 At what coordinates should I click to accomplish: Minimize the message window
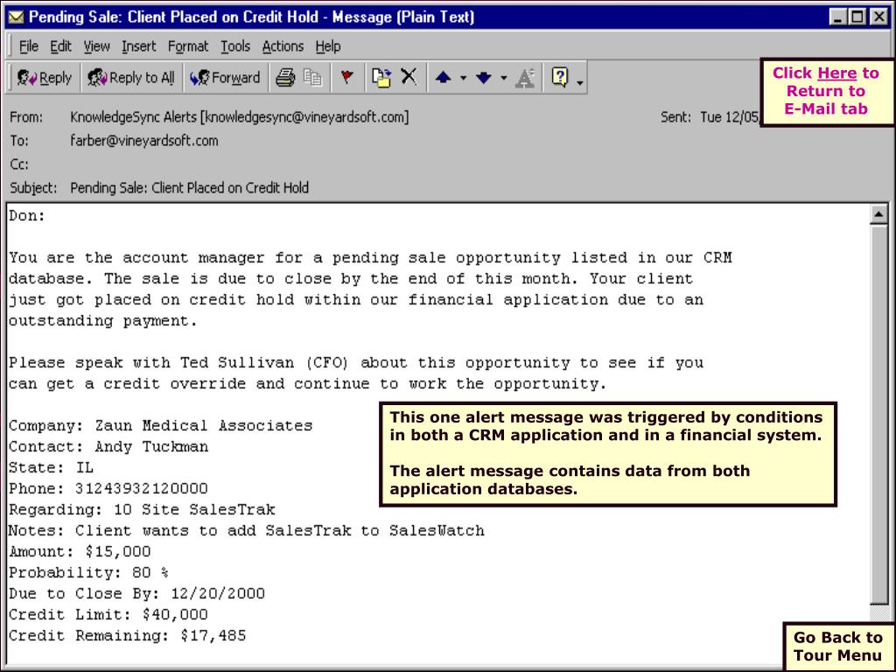point(837,17)
